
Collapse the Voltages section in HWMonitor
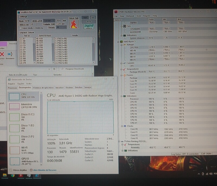[121, 44]
